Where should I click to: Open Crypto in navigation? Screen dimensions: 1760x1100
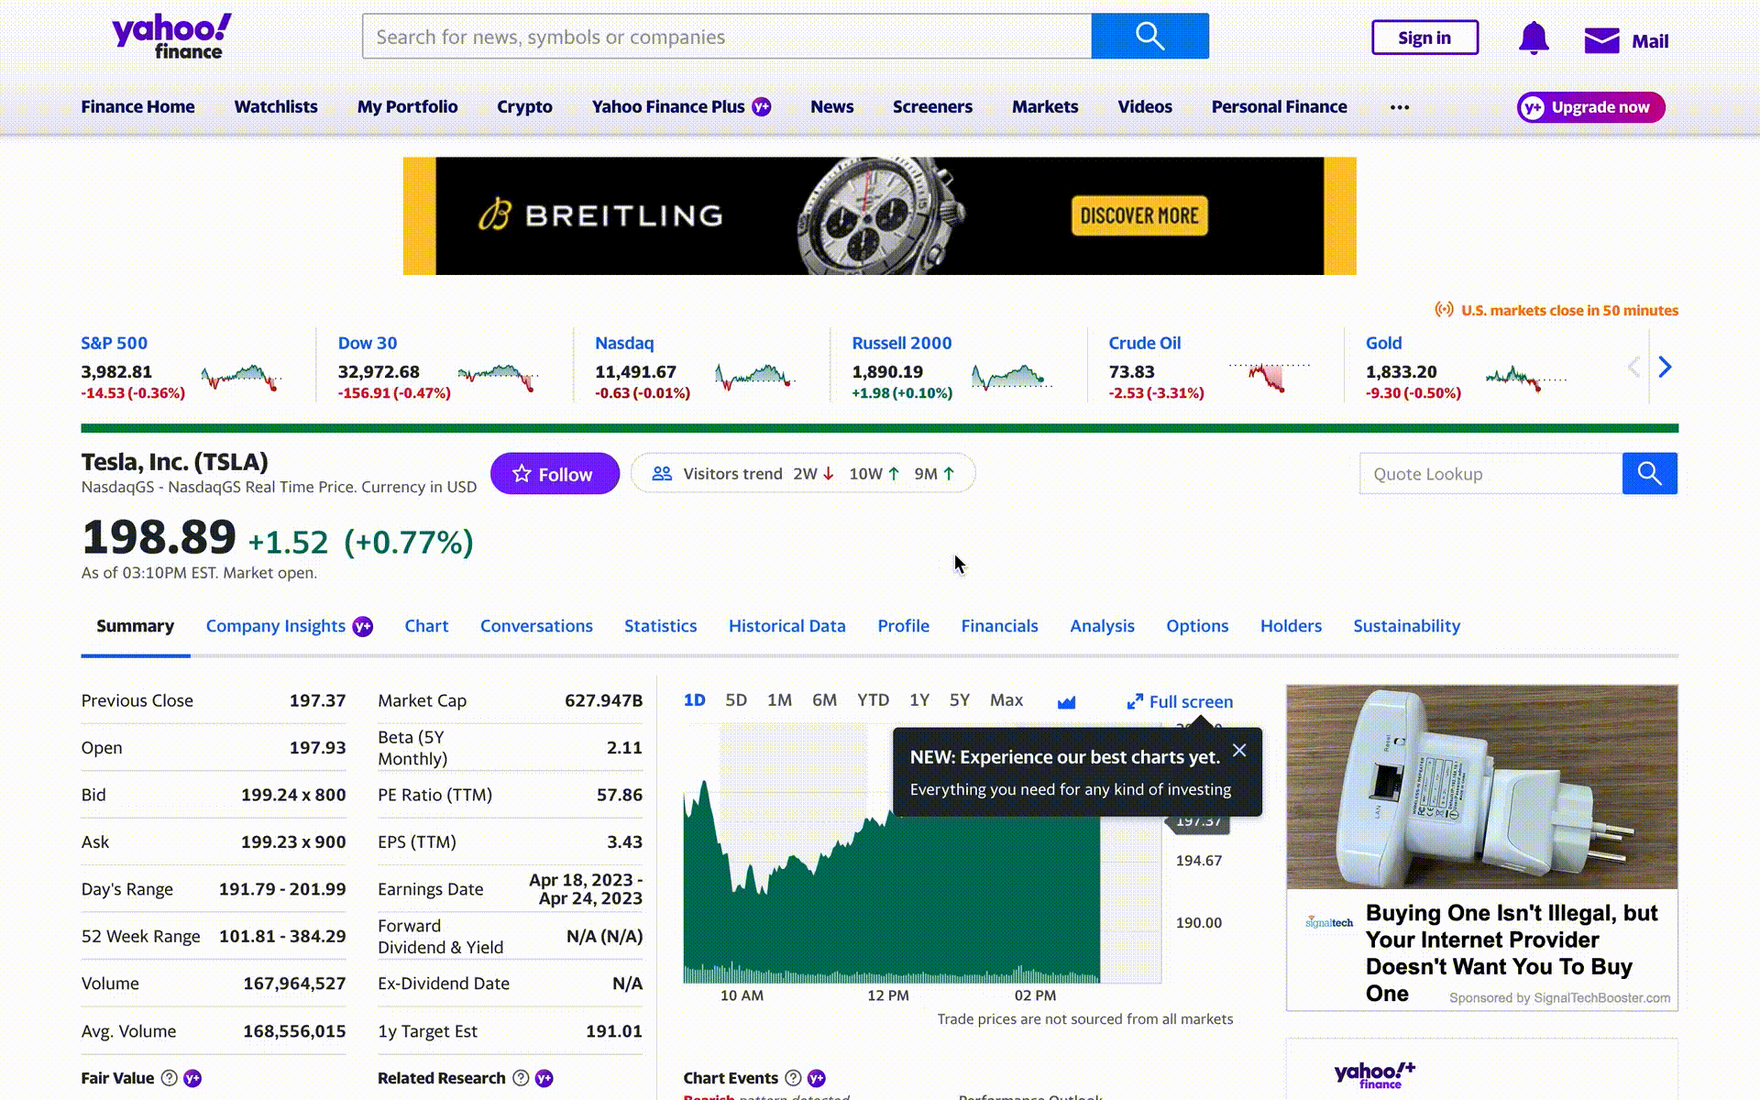pyautogui.click(x=524, y=107)
